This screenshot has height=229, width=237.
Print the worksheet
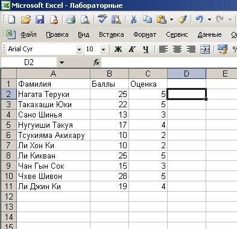[71, 19]
